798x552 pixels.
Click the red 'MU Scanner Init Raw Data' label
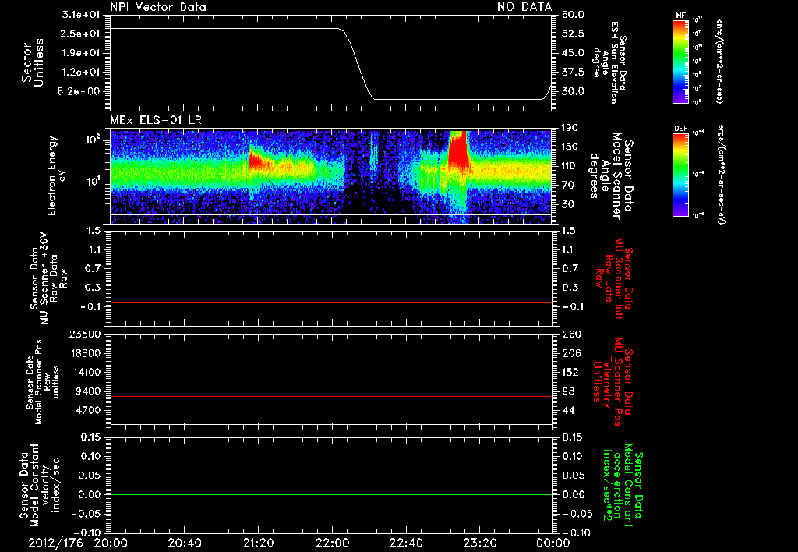click(x=613, y=278)
